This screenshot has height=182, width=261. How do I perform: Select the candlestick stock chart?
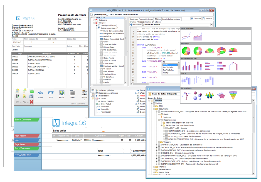point(186,81)
